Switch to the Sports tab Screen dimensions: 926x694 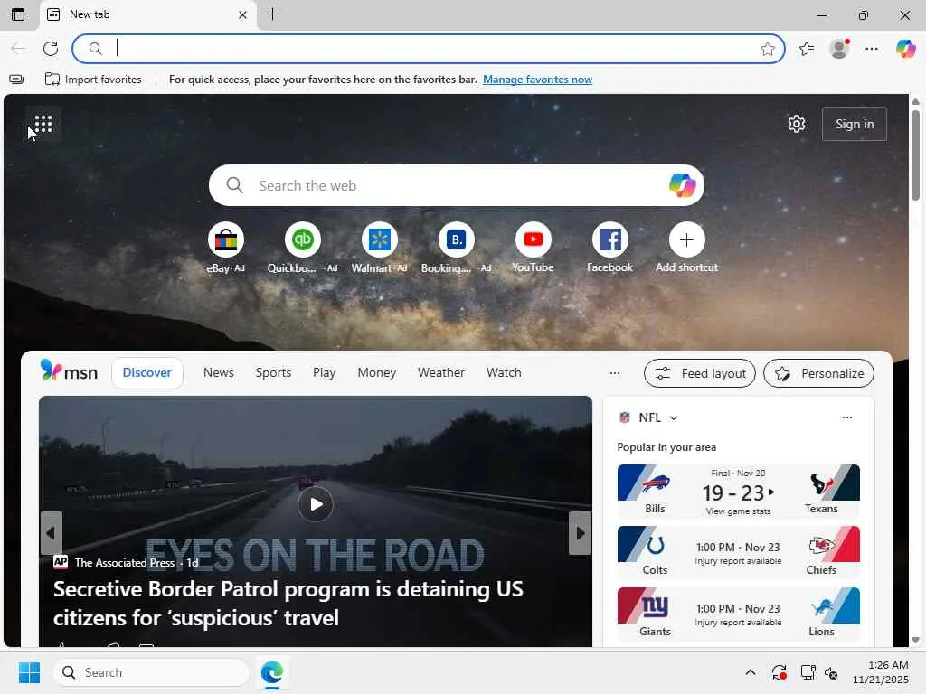[273, 372]
